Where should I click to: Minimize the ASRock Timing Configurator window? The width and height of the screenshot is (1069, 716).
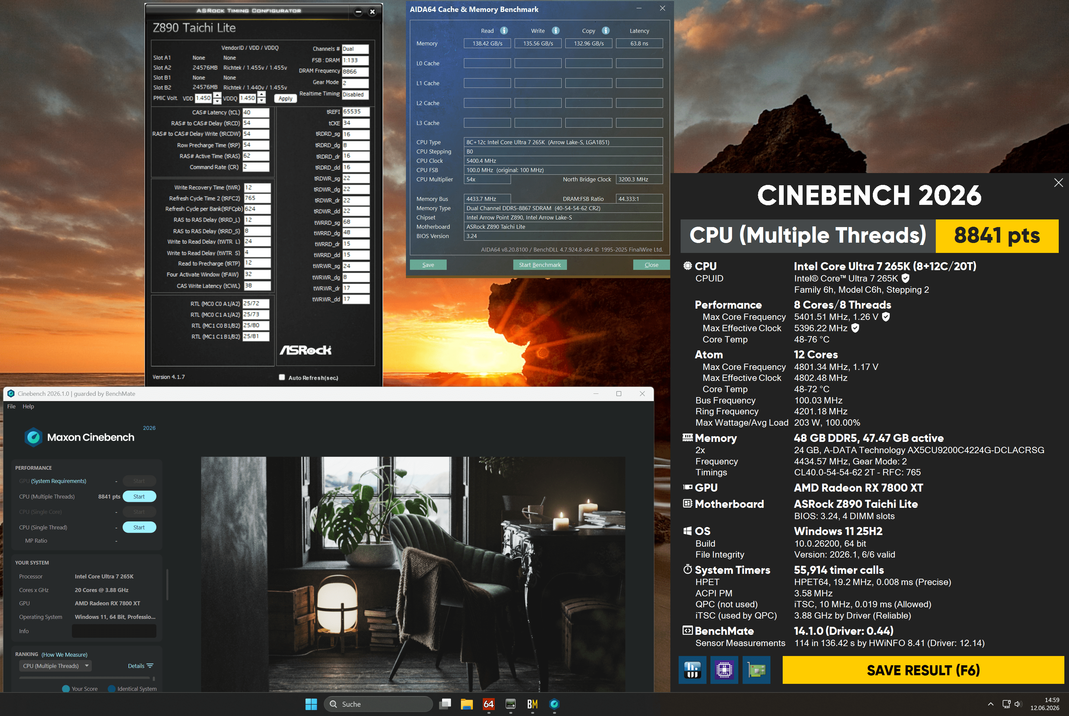[358, 12]
